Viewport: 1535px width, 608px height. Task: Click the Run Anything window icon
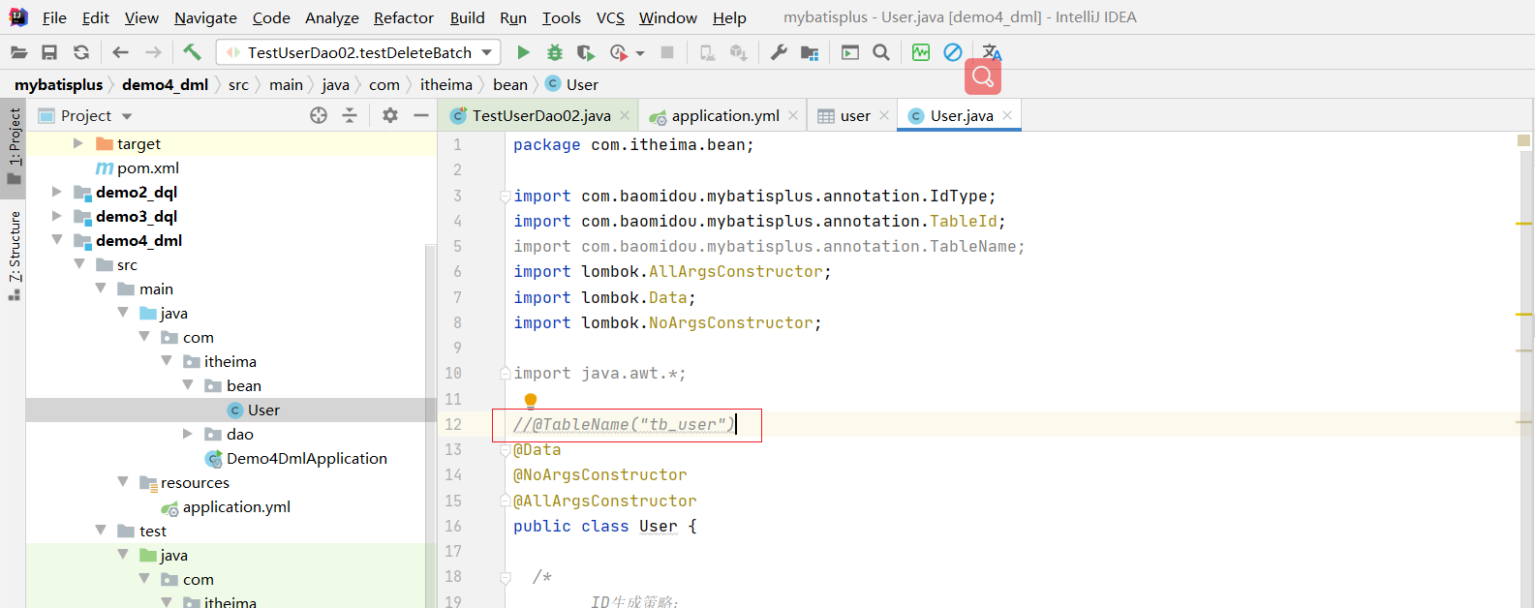pos(850,52)
